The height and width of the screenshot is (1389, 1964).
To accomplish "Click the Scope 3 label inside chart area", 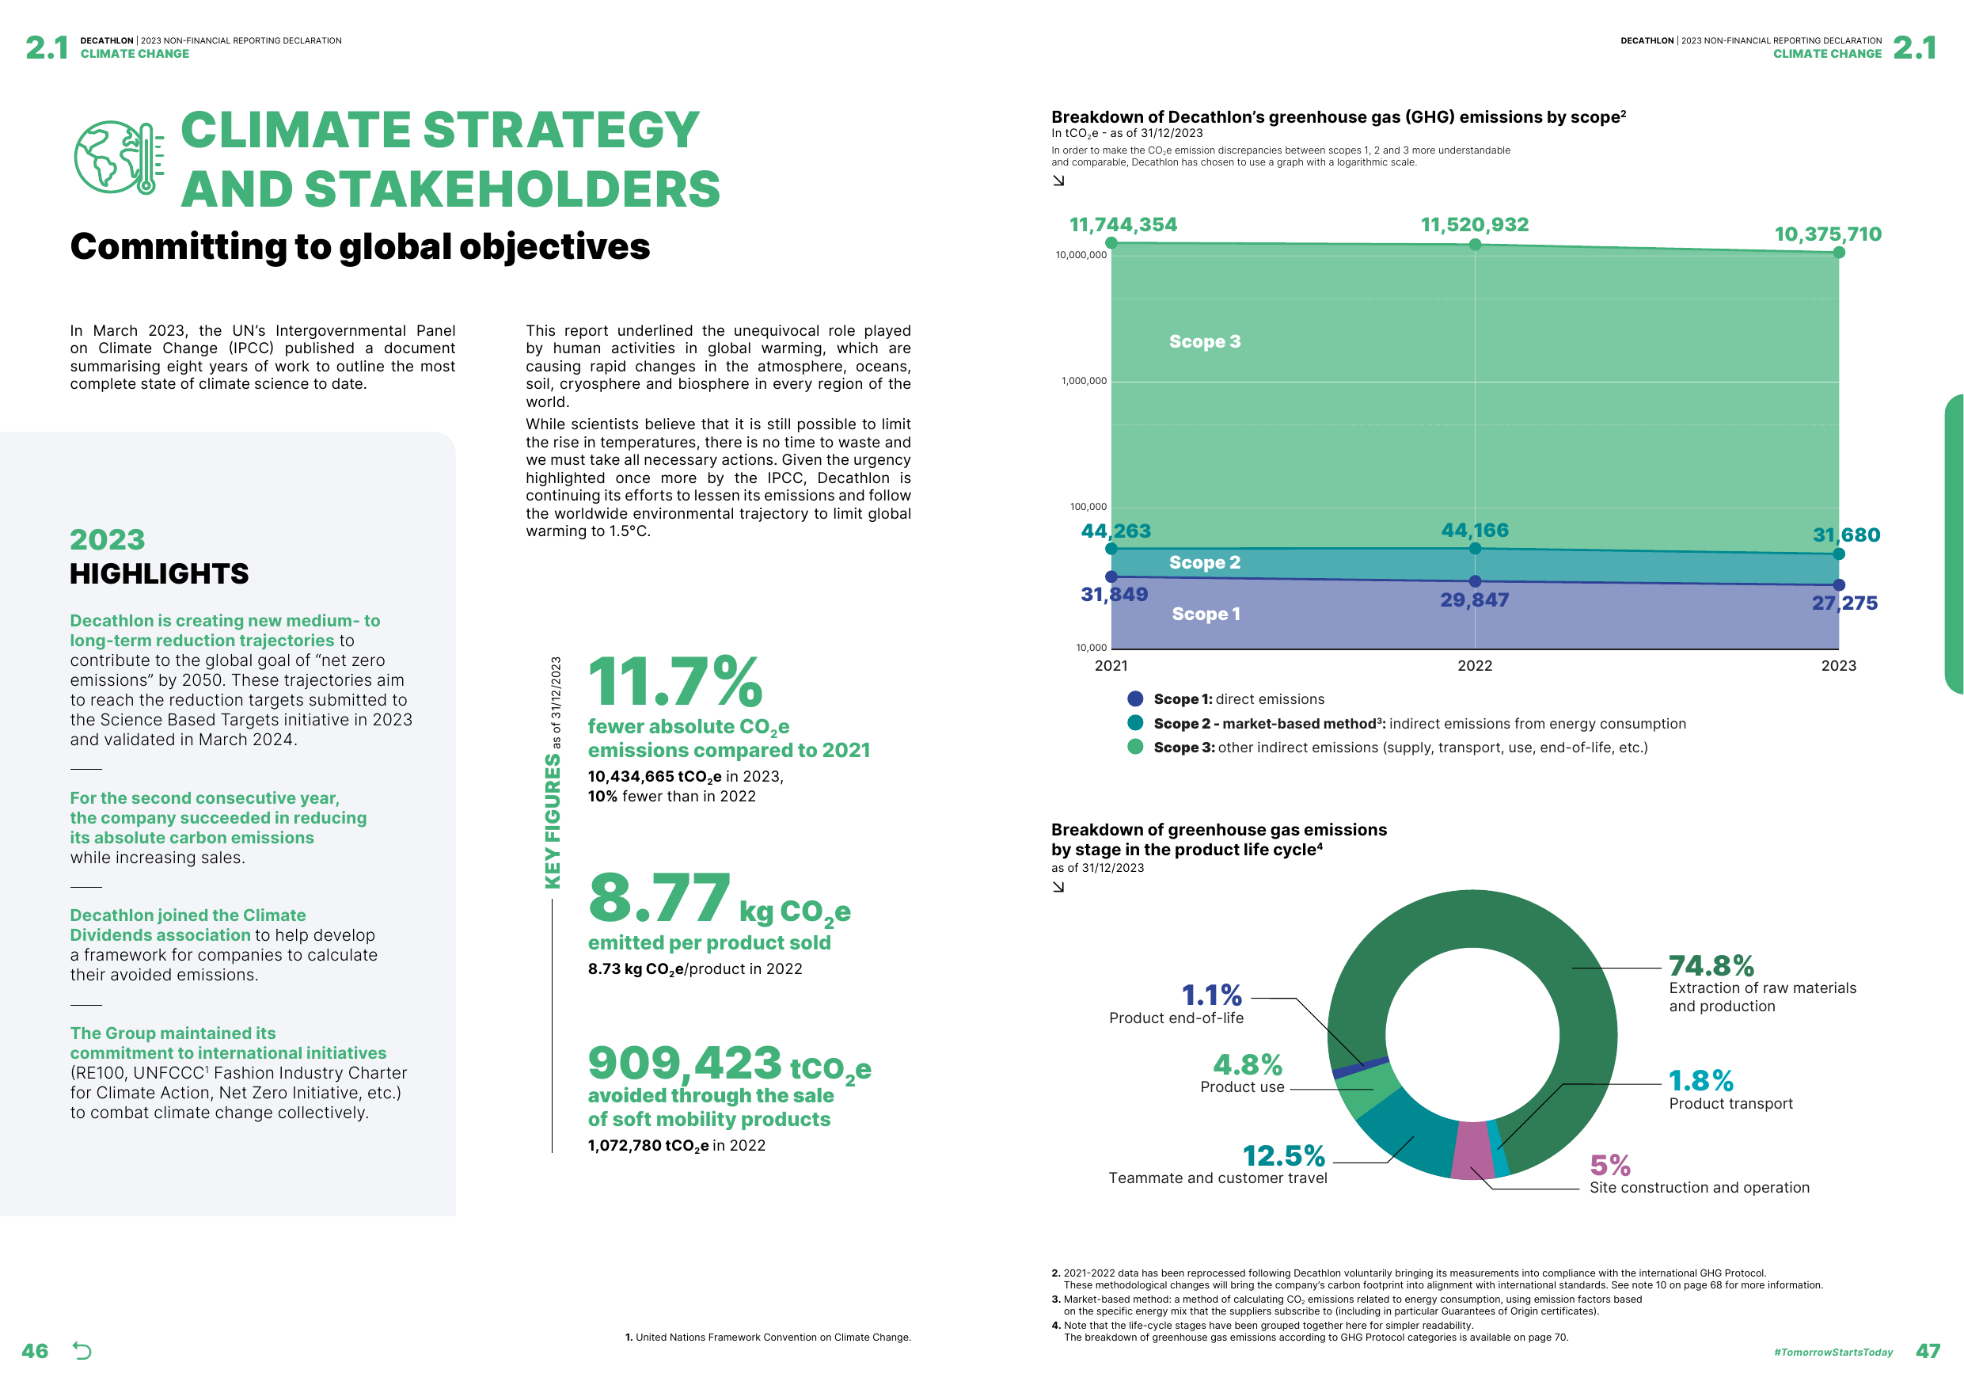I will click(1204, 341).
